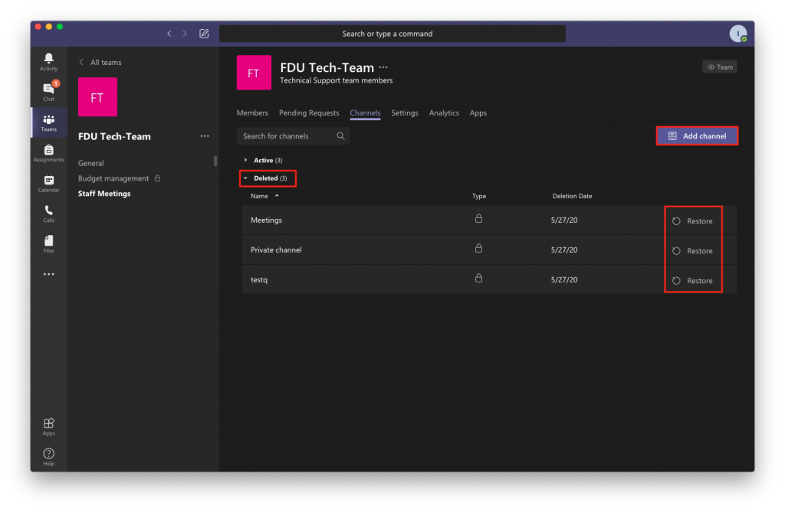Image resolution: width=785 pixels, height=512 pixels.
Task: Click the lock icon on Meetings row
Action: click(x=478, y=219)
